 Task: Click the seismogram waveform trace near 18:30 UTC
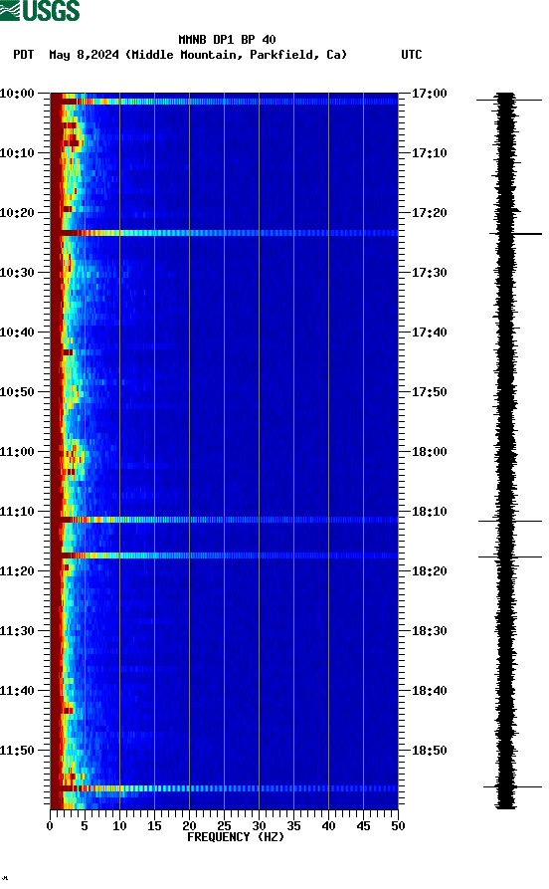click(506, 631)
